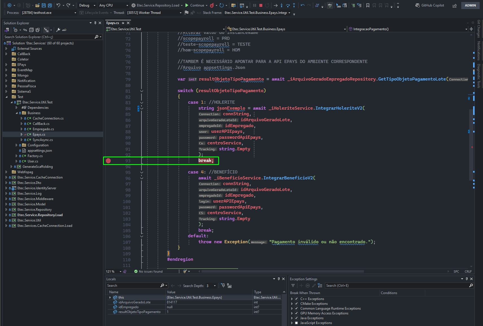Toggle the Java Exceptions checkbox

click(296, 318)
